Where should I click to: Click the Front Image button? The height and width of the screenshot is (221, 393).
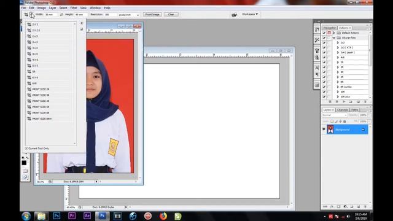point(152,15)
